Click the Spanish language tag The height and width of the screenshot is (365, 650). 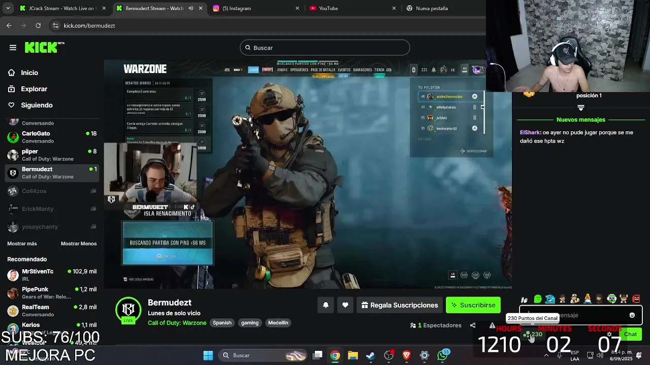coord(222,322)
